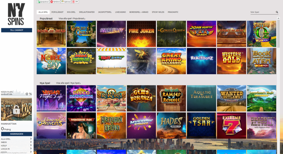
Task: Activate the Spelpaus pause button
Action: [x=55, y=2]
